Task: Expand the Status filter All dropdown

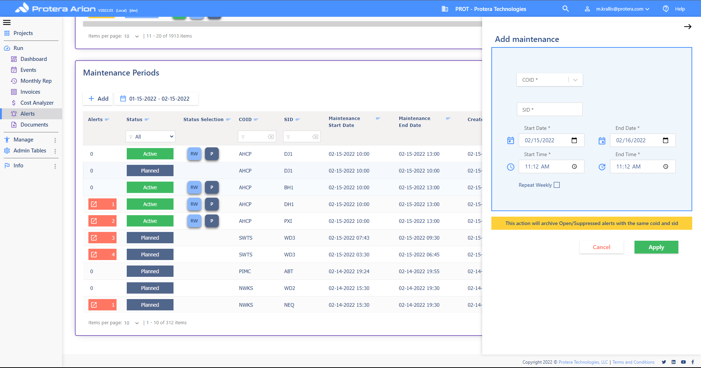Action: coord(151,137)
